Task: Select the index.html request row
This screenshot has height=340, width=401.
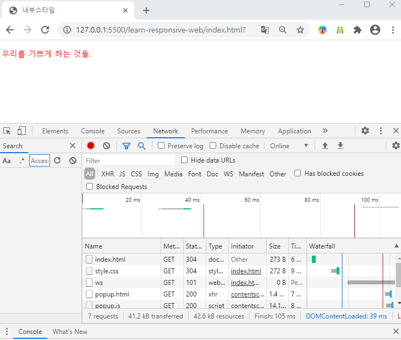Action: 194,260
